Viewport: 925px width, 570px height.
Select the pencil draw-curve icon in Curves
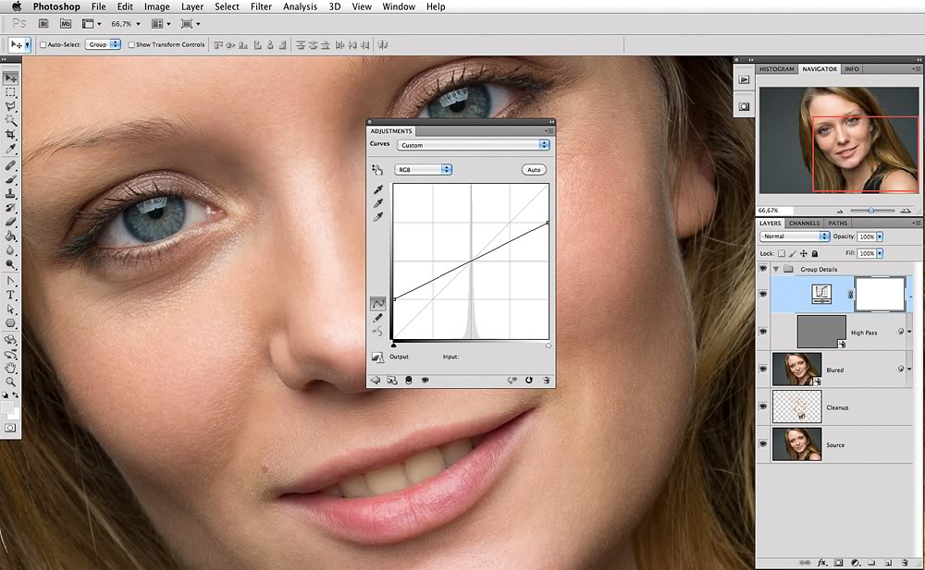tap(377, 317)
